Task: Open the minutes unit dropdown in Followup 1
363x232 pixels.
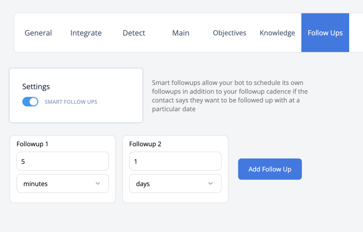Action: pos(63,184)
